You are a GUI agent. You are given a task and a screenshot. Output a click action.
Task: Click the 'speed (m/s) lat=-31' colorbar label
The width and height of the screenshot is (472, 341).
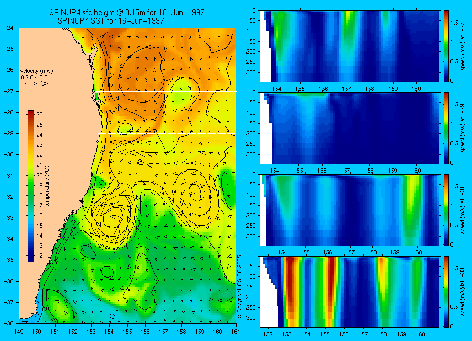463,210
